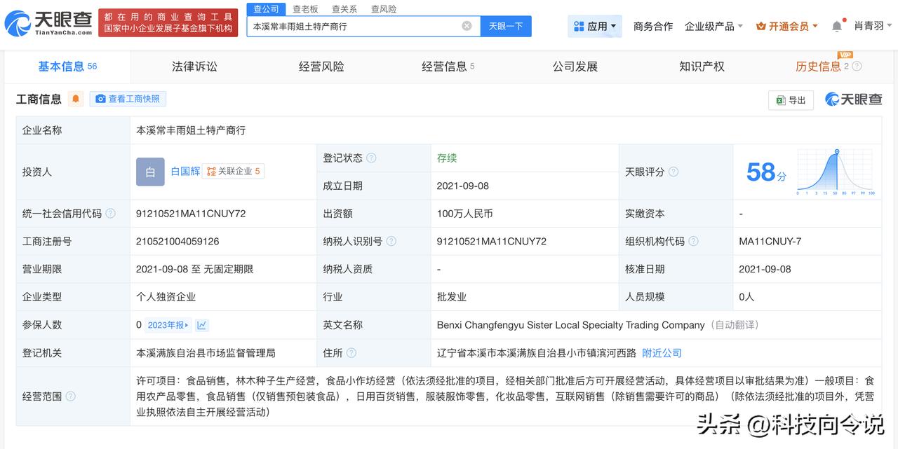The image size is (898, 449).
Task: Open notifications bell icon in header
Action: point(837,26)
